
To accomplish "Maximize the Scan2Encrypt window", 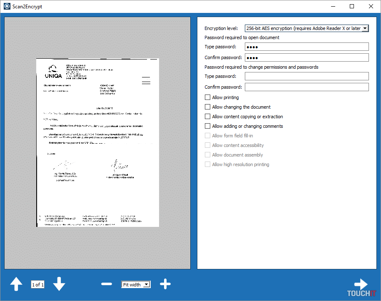I will tap(352, 6).
